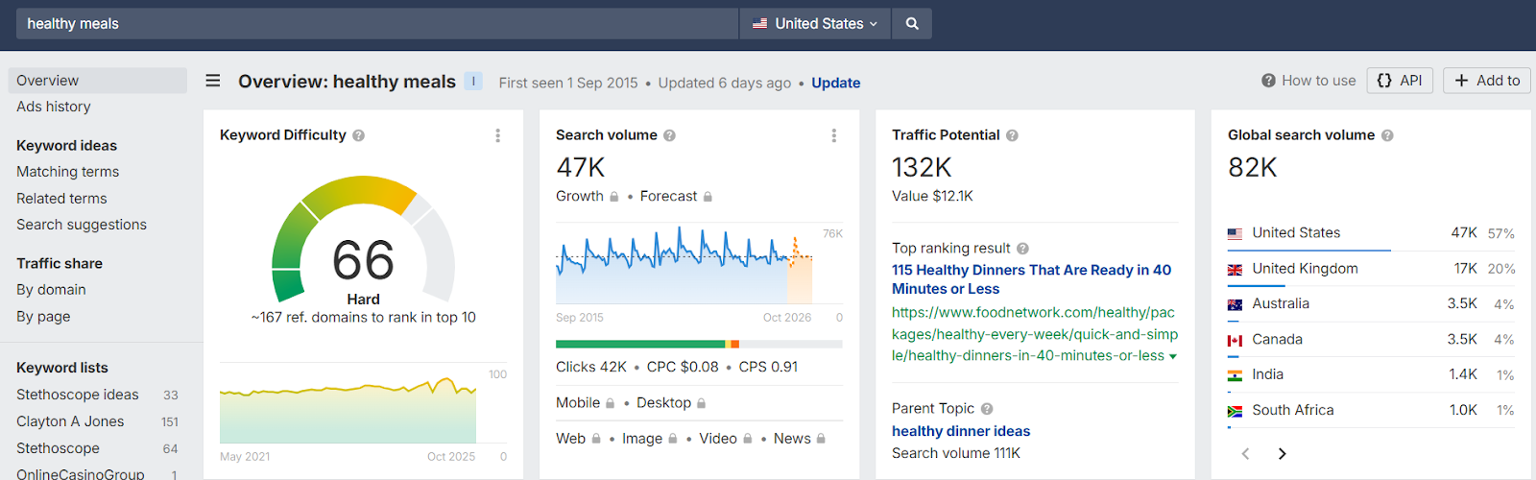Click the search magnifier button
This screenshot has height=480, width=1536.
(x=912, y=24)
